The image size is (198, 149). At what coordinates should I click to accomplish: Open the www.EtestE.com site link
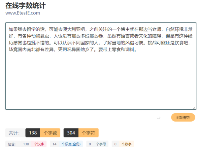pos(22,13)
